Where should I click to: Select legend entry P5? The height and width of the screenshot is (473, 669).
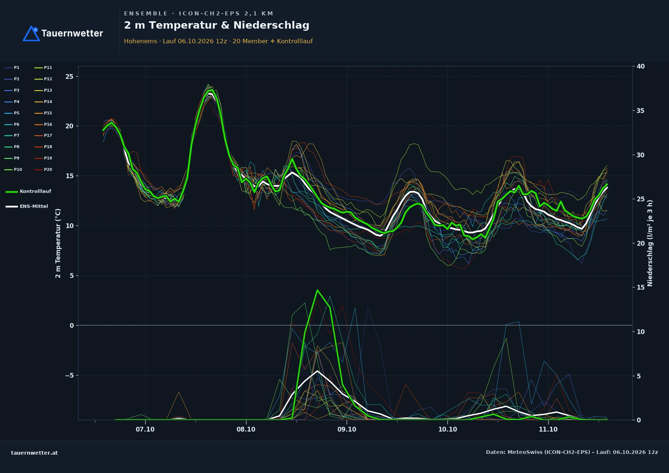coord(12,113)
